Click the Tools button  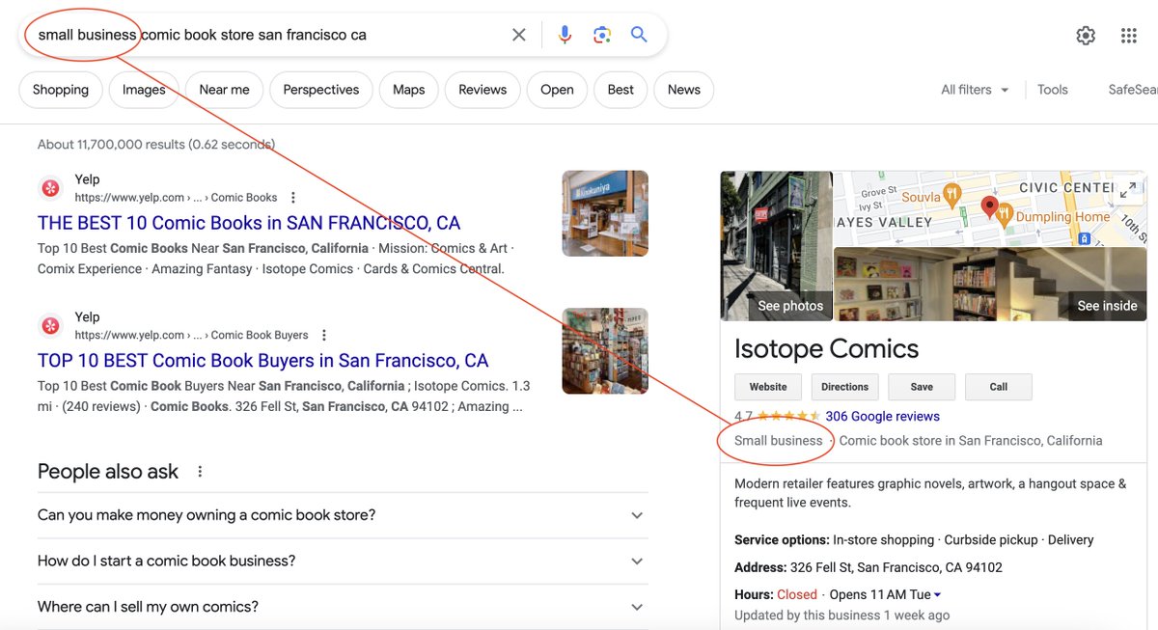coord(1053,90)
